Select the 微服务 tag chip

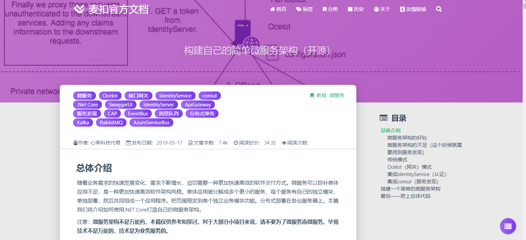point(84,96)
